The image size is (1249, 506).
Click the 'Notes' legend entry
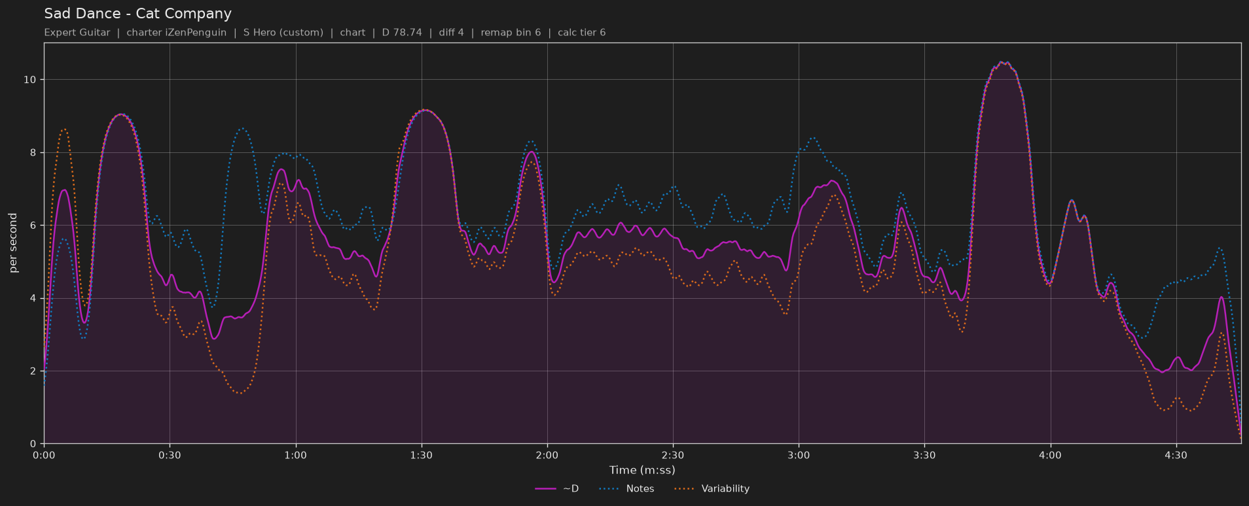(626, 488)
